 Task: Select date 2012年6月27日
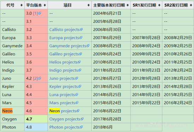pos(107,78)
